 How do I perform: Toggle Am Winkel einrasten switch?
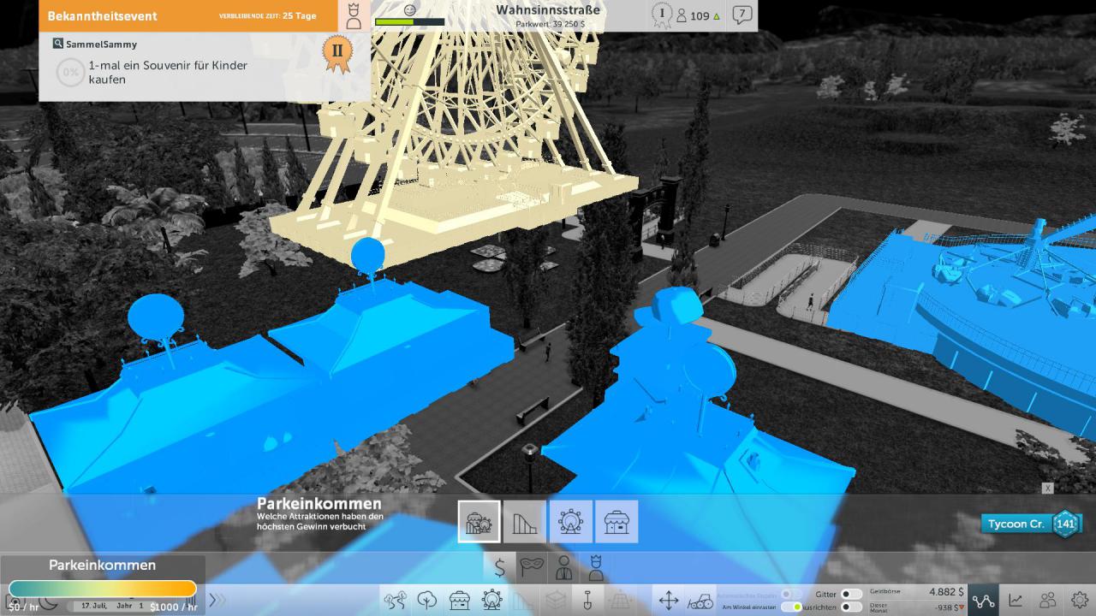[792, 607]
